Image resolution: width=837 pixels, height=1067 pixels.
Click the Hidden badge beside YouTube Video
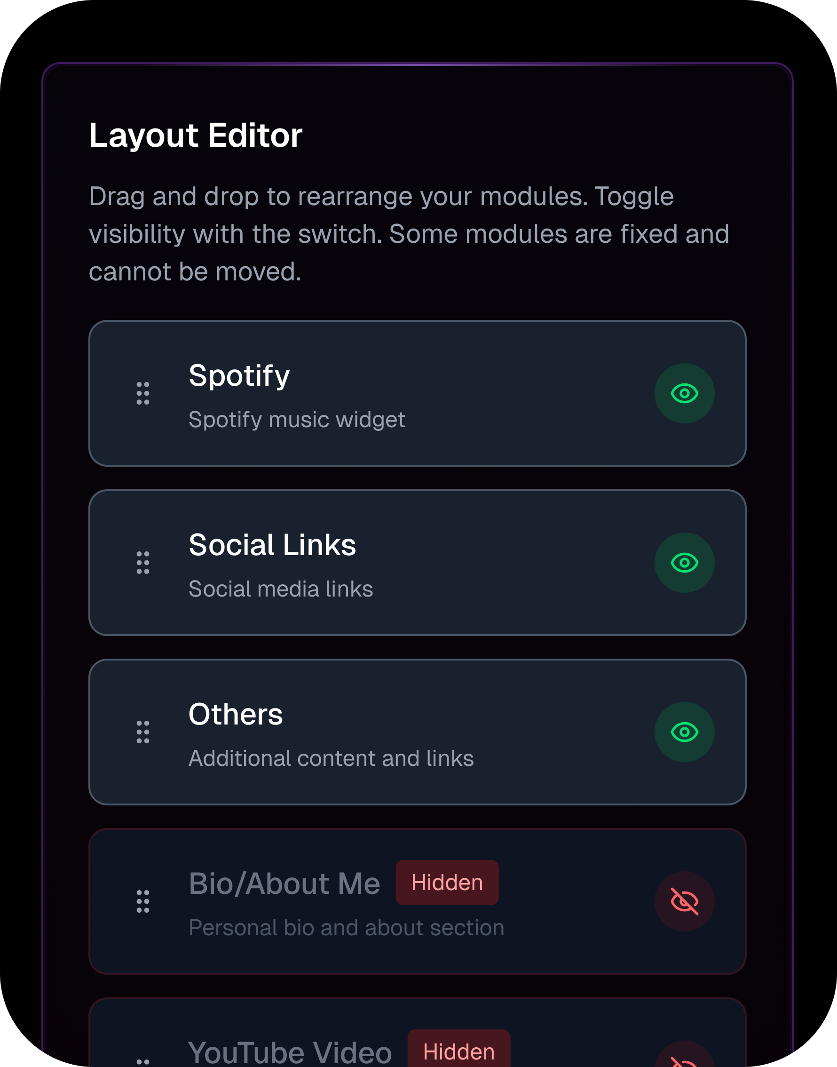pos(458,1052)
